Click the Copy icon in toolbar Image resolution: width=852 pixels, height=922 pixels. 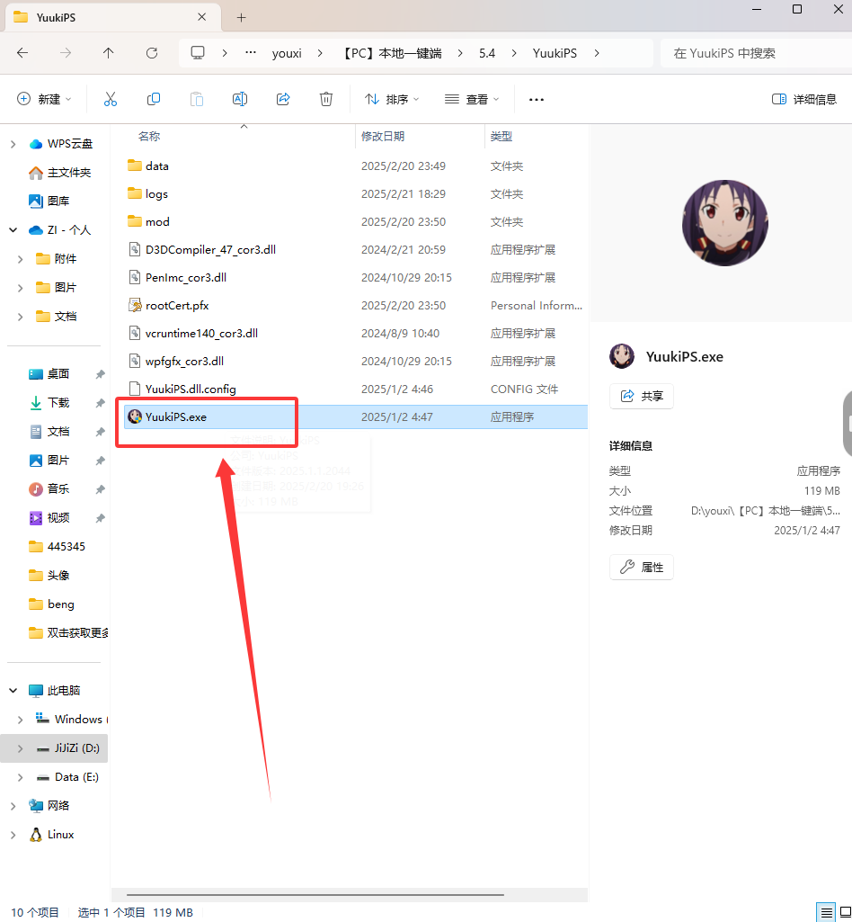click(154, 99)
